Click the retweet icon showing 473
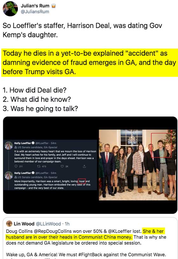The width and height of the screenshot is (178, 259). pyautogui.click(x=39, y=166)
